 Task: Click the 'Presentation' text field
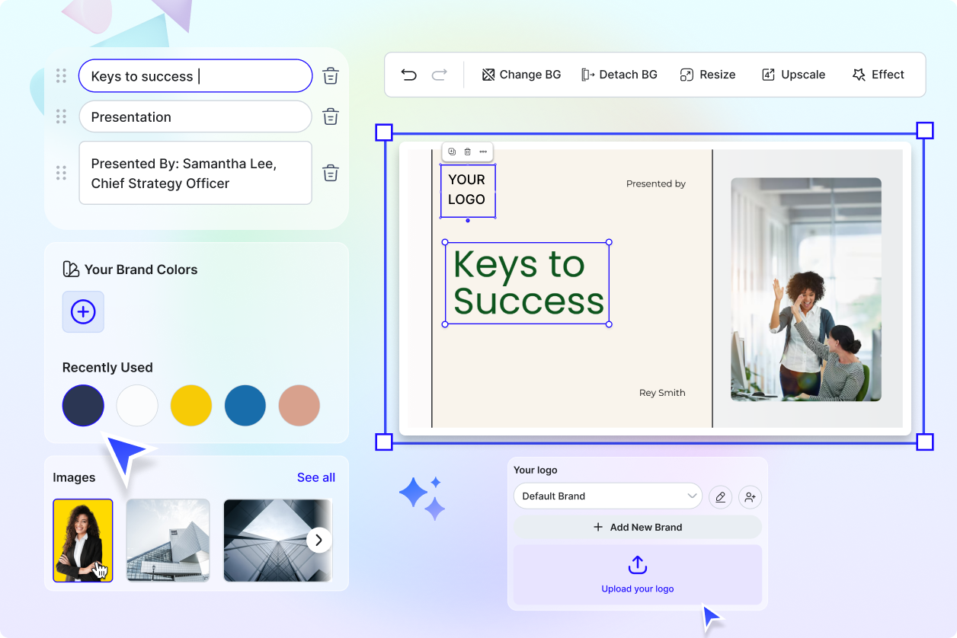tap(195, 116)
